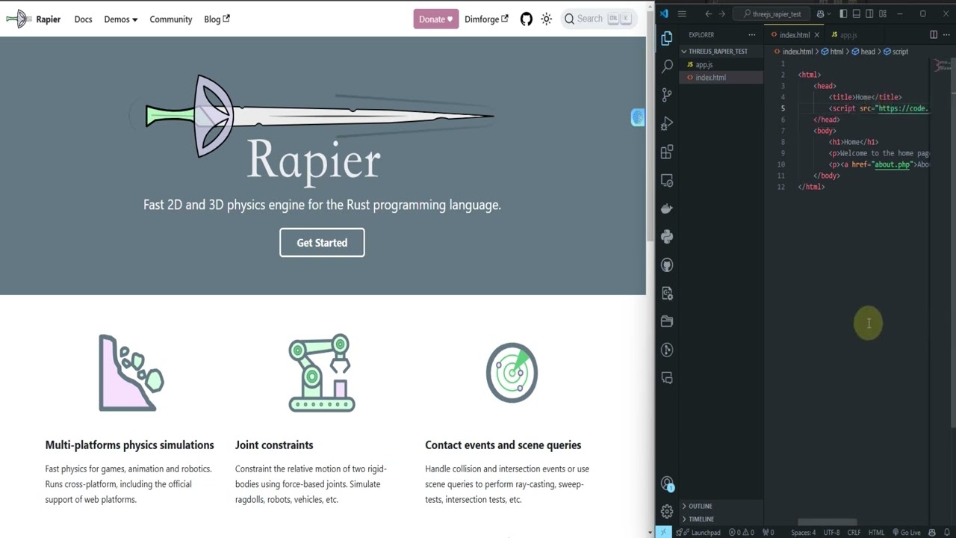Screen dimensions: 956x538
Task: Open VS Code notifications bell
Action: coord(947,533)
